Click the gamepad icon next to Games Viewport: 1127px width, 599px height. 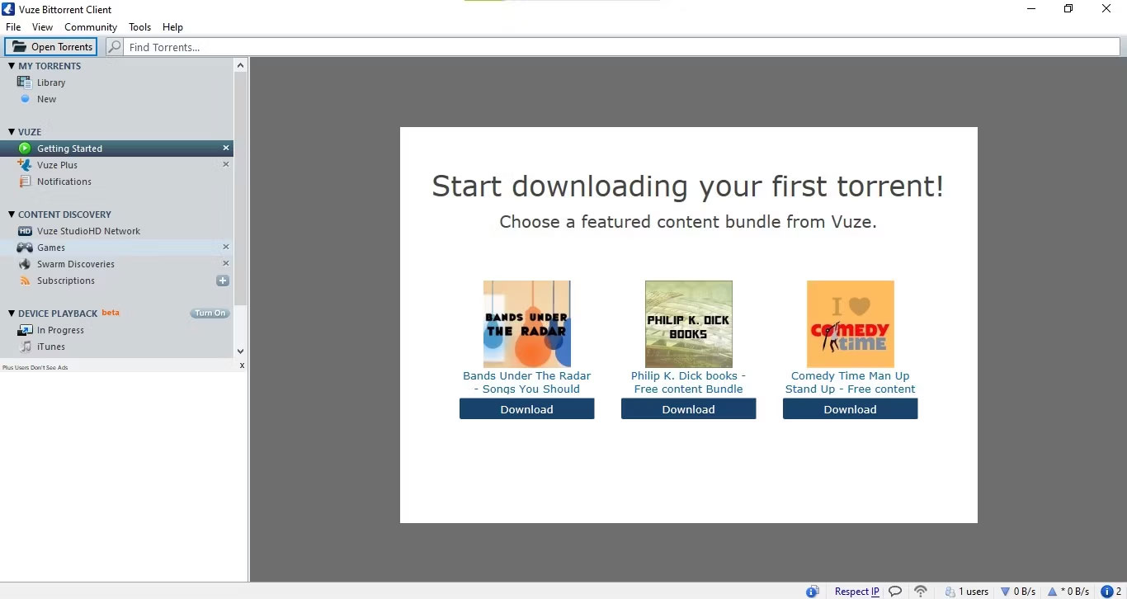pyautogui.click(x=25, y=248)
